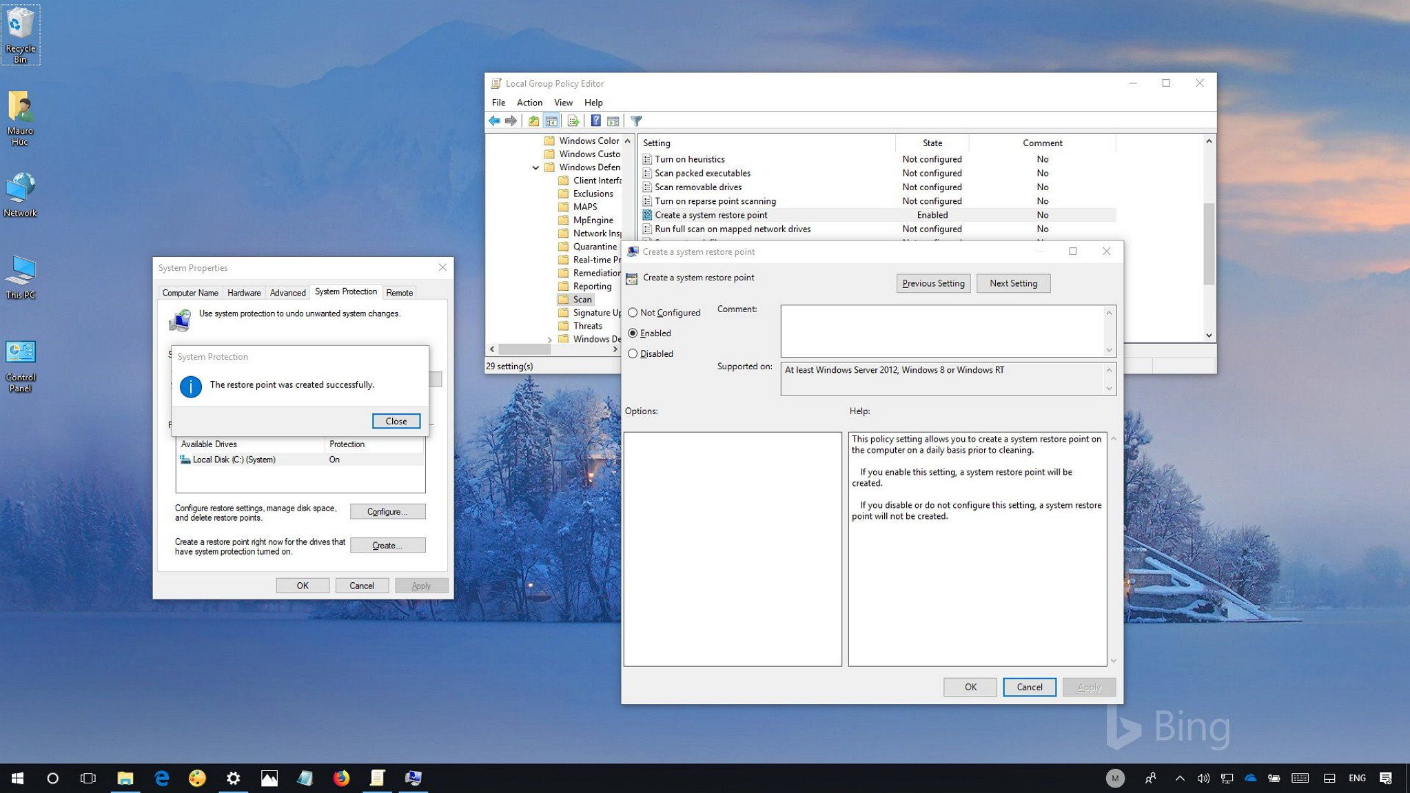Image resolution: width=1410 pixels, height=793 pixels.
Task: Open Microsoft Edge from the taskbar
Action: [x=161, y=778]
